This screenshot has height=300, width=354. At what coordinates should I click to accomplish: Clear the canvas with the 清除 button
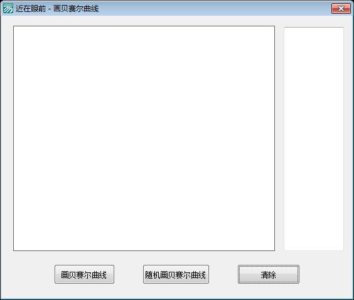click(269, 274)
